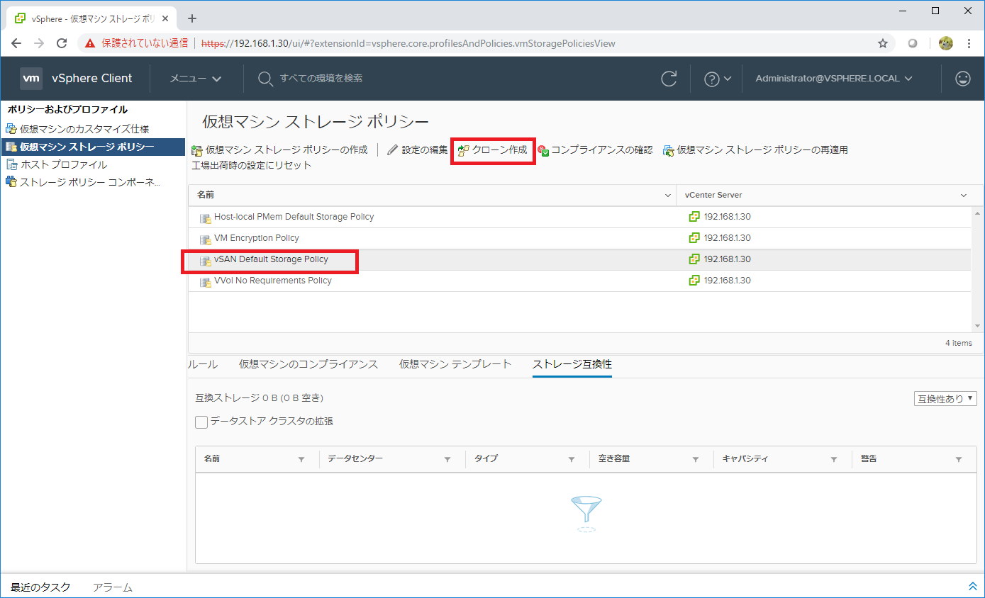985x598 pixels.
Task: Click vCenter icon in Host-local PMem row
Action: coord(694,217)
